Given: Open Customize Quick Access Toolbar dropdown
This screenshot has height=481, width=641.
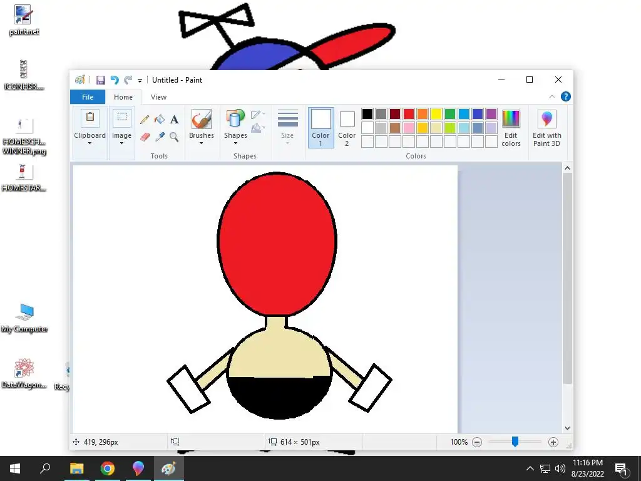Looking at the screenshot, I should 140,81.
